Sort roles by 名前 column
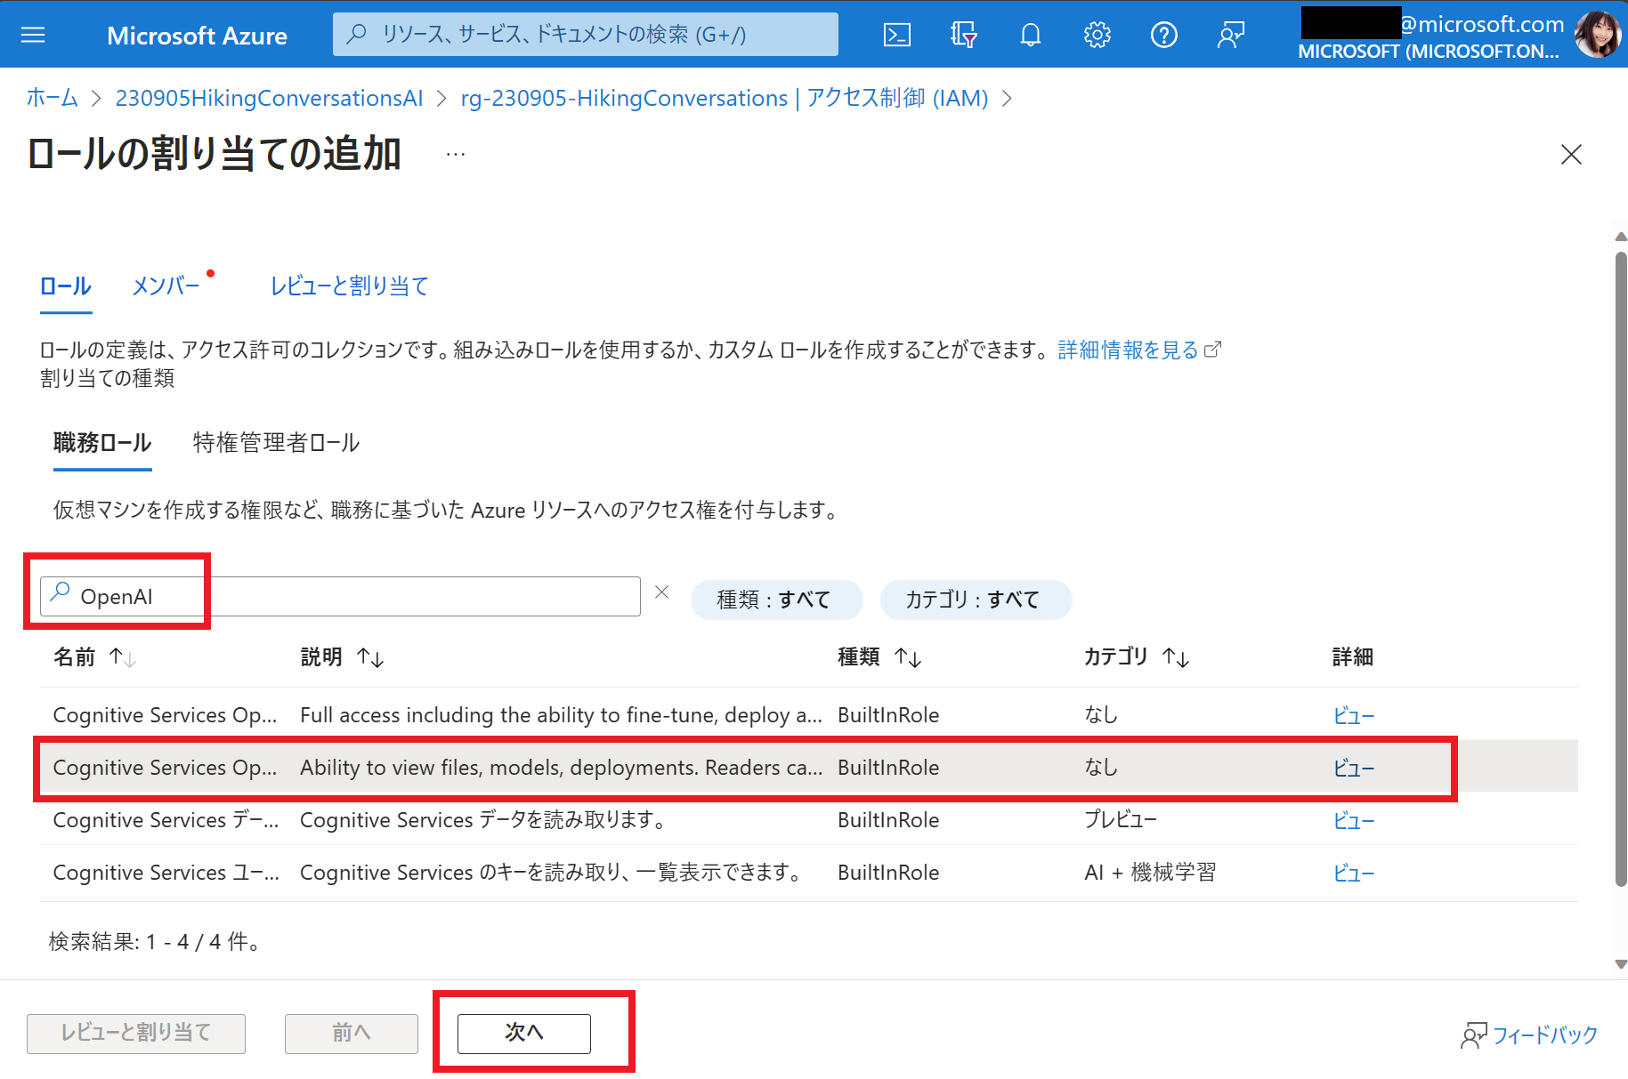 coord(123,657)
